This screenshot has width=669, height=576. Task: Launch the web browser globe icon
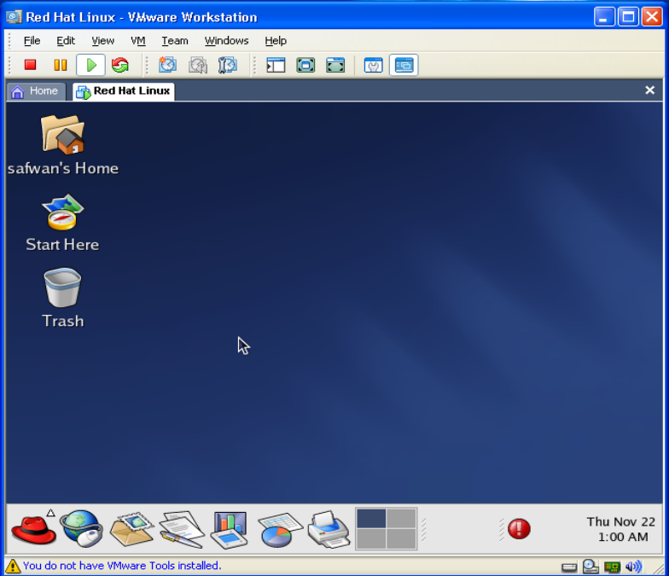click(81, 527)
